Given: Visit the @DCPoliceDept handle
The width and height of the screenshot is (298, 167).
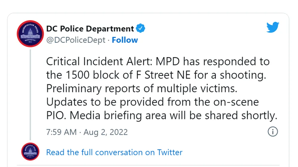Looking at the screenshot, I should click(x=76, y=40).
